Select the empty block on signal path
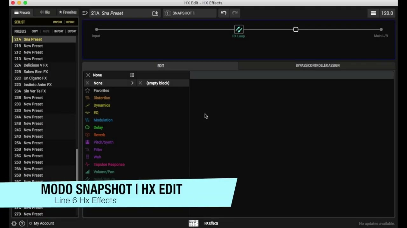Image resolution: width=407 pixels, height=228 pixels. click(x=296, y=29)
